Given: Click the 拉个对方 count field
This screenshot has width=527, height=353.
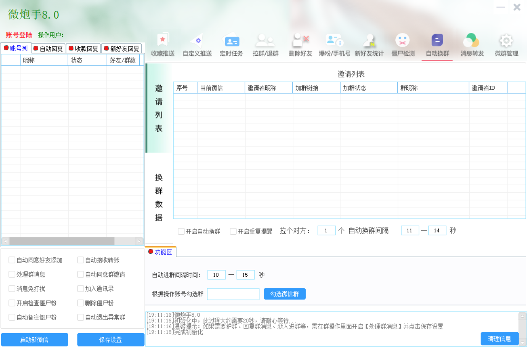Looking at the screenshot, I should (326, 230).
